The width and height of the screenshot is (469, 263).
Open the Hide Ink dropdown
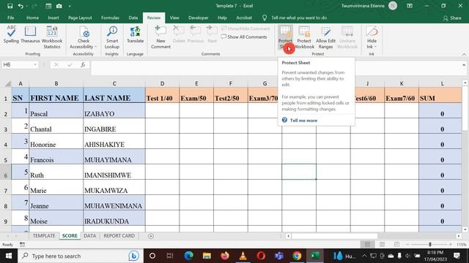372,37
